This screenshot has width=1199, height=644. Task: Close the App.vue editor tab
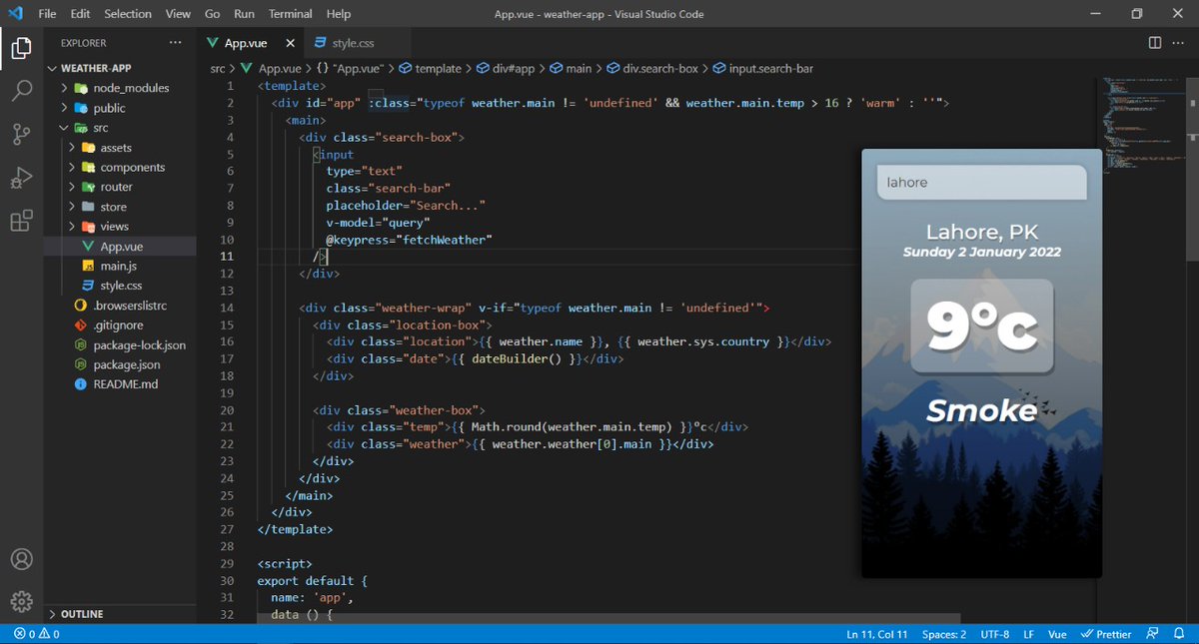[291, 43]
